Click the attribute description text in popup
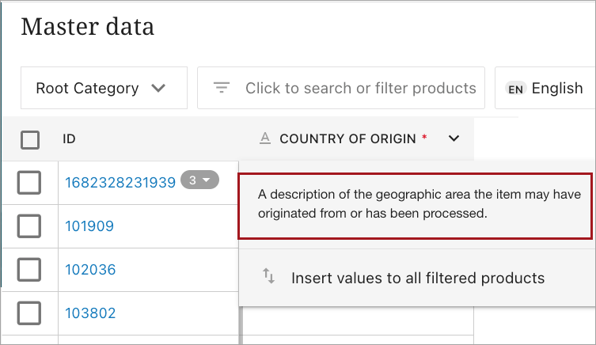596x345 pixels. coord(415,204)
